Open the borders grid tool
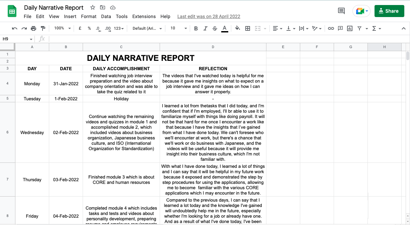 pyautogui.click(x=248, y=28)
